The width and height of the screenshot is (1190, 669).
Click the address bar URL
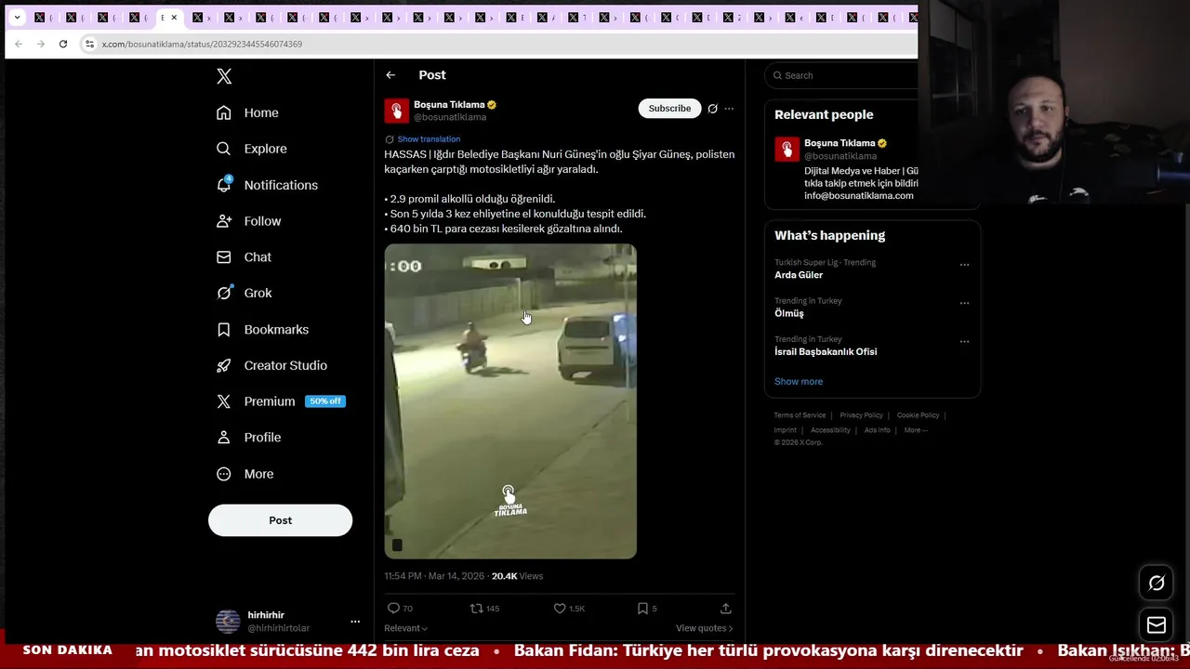[x=202, y=44]
